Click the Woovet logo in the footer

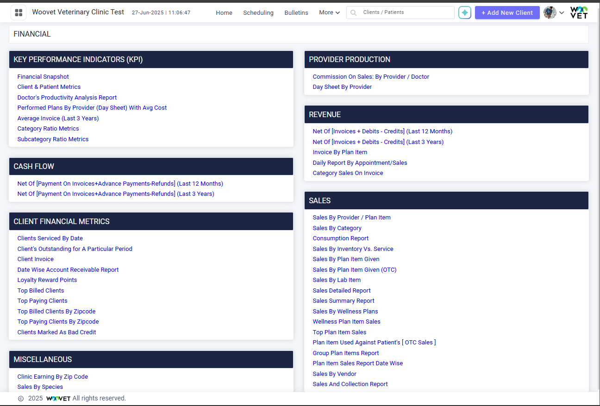58,398
